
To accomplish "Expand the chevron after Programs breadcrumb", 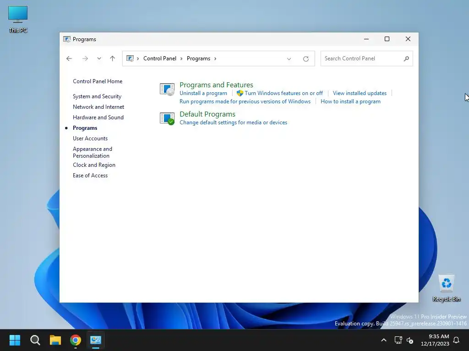I will click(215, 58).
